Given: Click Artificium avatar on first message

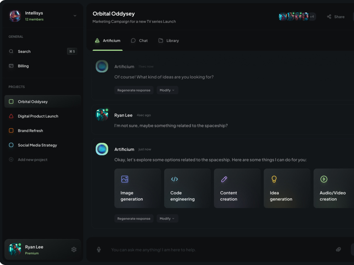Looking at the screenshot, I should click(x=102, y=66).
